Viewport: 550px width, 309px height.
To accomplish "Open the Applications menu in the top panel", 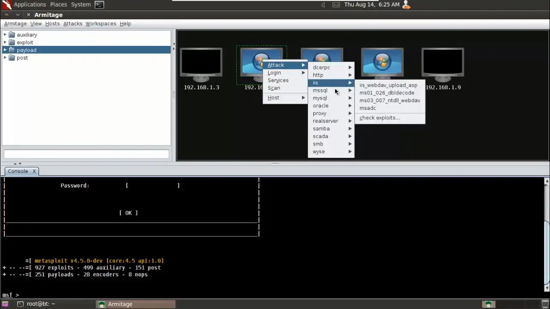I will click(30, 5).
